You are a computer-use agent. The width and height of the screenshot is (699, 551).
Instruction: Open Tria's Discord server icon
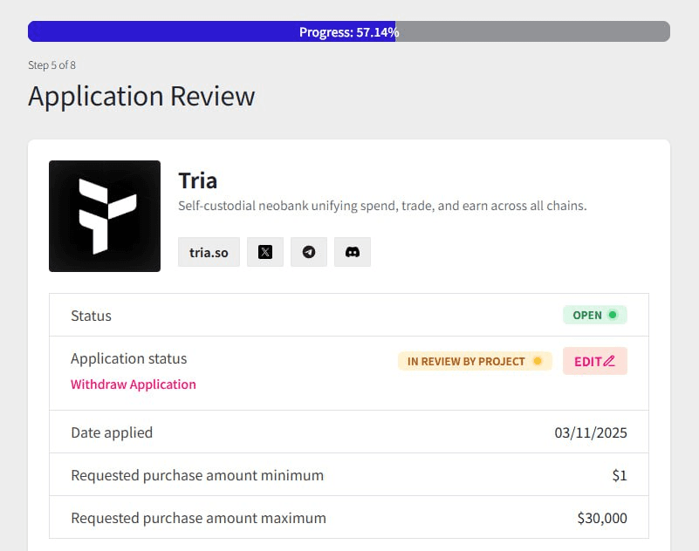pyautogui.click(x=353, y=252)
